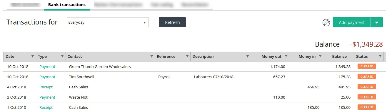Open the Waste Not Payment link
Viewport: 387px width, 112px height.
tap(47, 97)
